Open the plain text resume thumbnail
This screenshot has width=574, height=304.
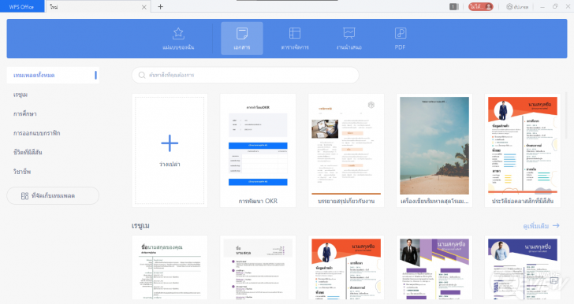tap(170, 268)
